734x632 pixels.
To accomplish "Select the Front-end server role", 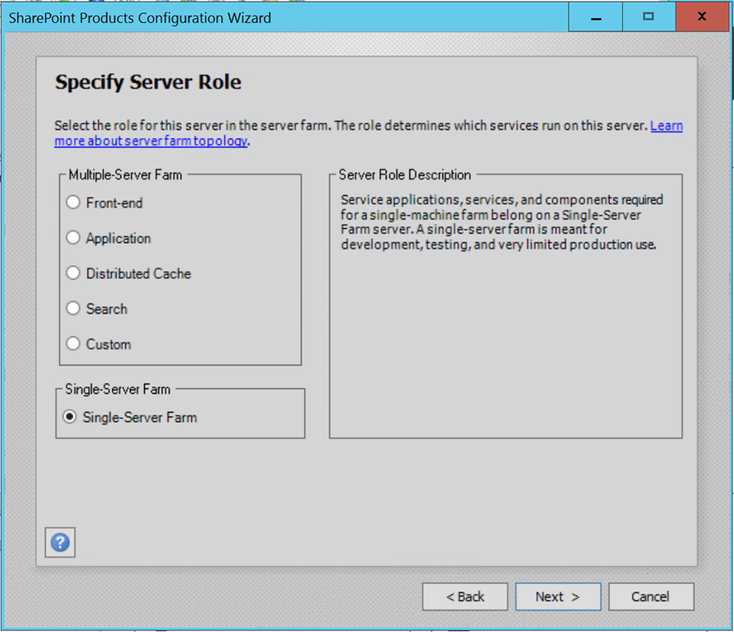I will click(x=73, y=202).
